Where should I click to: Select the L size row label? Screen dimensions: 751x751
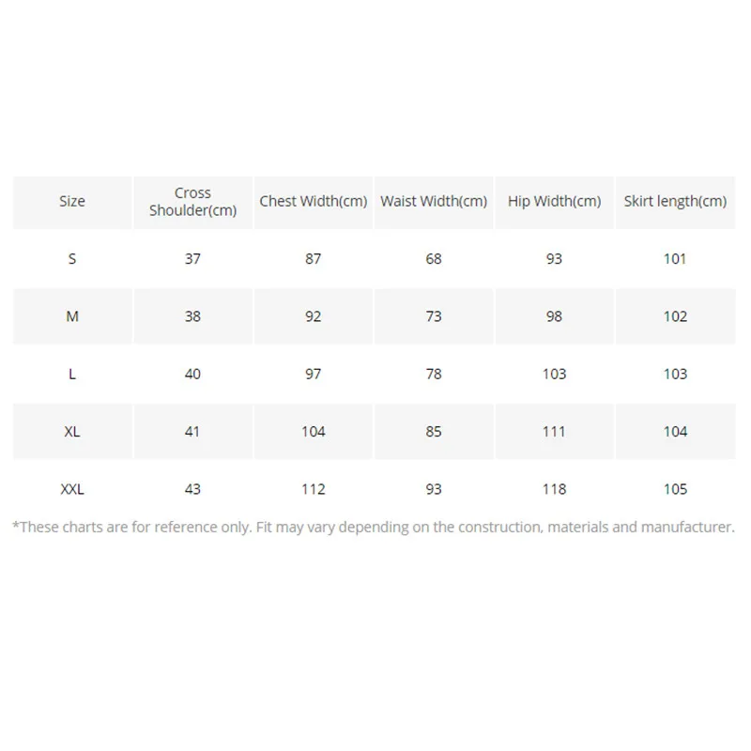(72, 374)
